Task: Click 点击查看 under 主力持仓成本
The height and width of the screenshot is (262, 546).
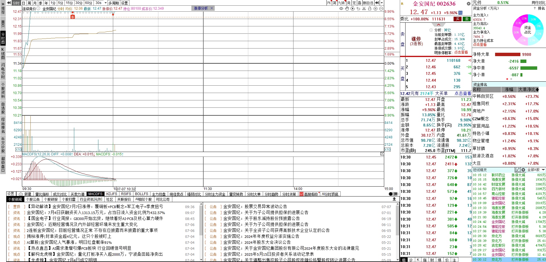Action: [480, 45]
